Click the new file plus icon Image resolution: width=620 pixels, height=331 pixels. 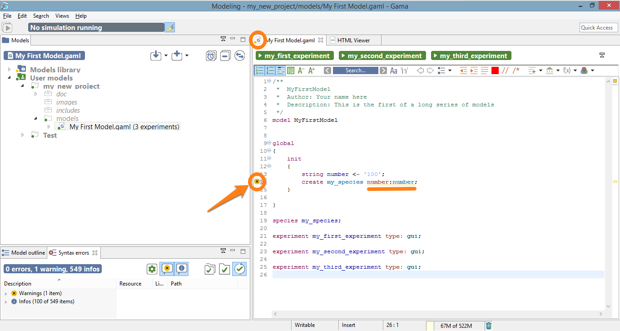click(x=177, y=55)
